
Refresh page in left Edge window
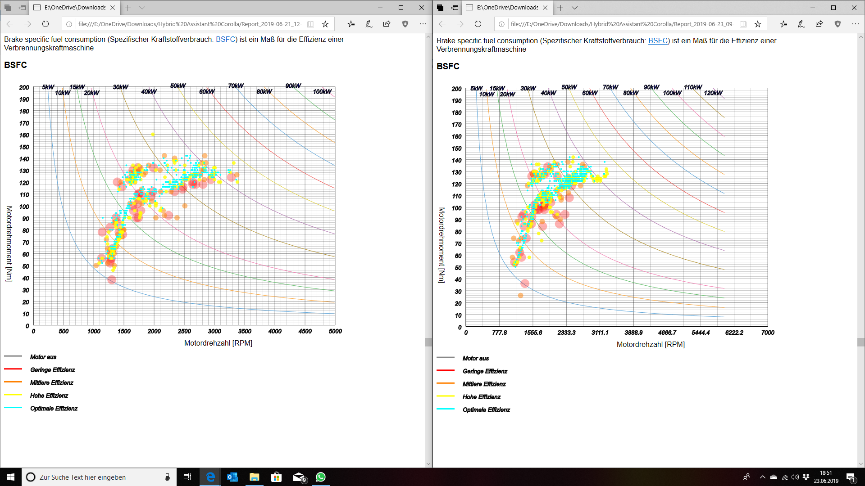point(45,24)
